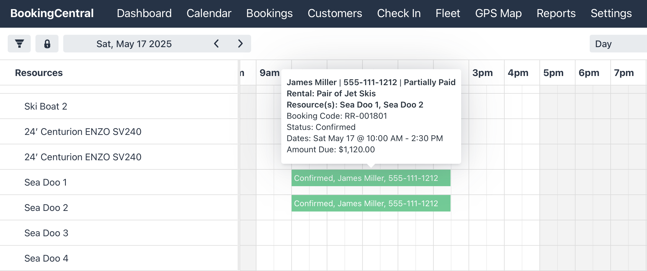Select the Sea Doo 1 resource label

point(46,182)
